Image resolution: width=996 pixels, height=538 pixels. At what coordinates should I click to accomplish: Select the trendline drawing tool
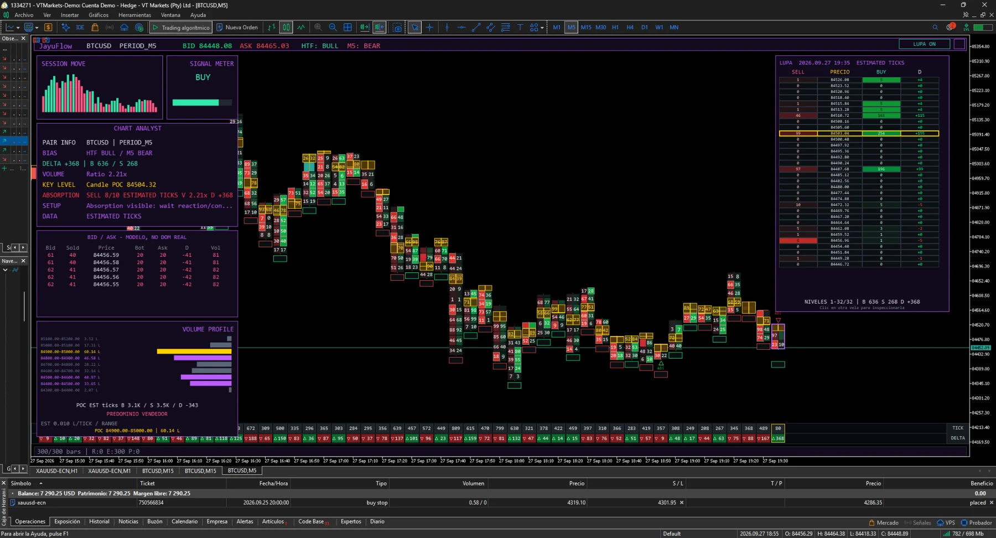476,27
